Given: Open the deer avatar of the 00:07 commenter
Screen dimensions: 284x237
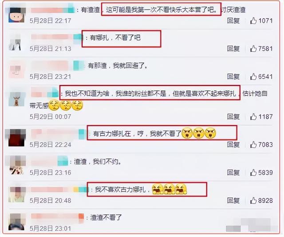Looking at the screenshot, I should click(x=16, y=99).
